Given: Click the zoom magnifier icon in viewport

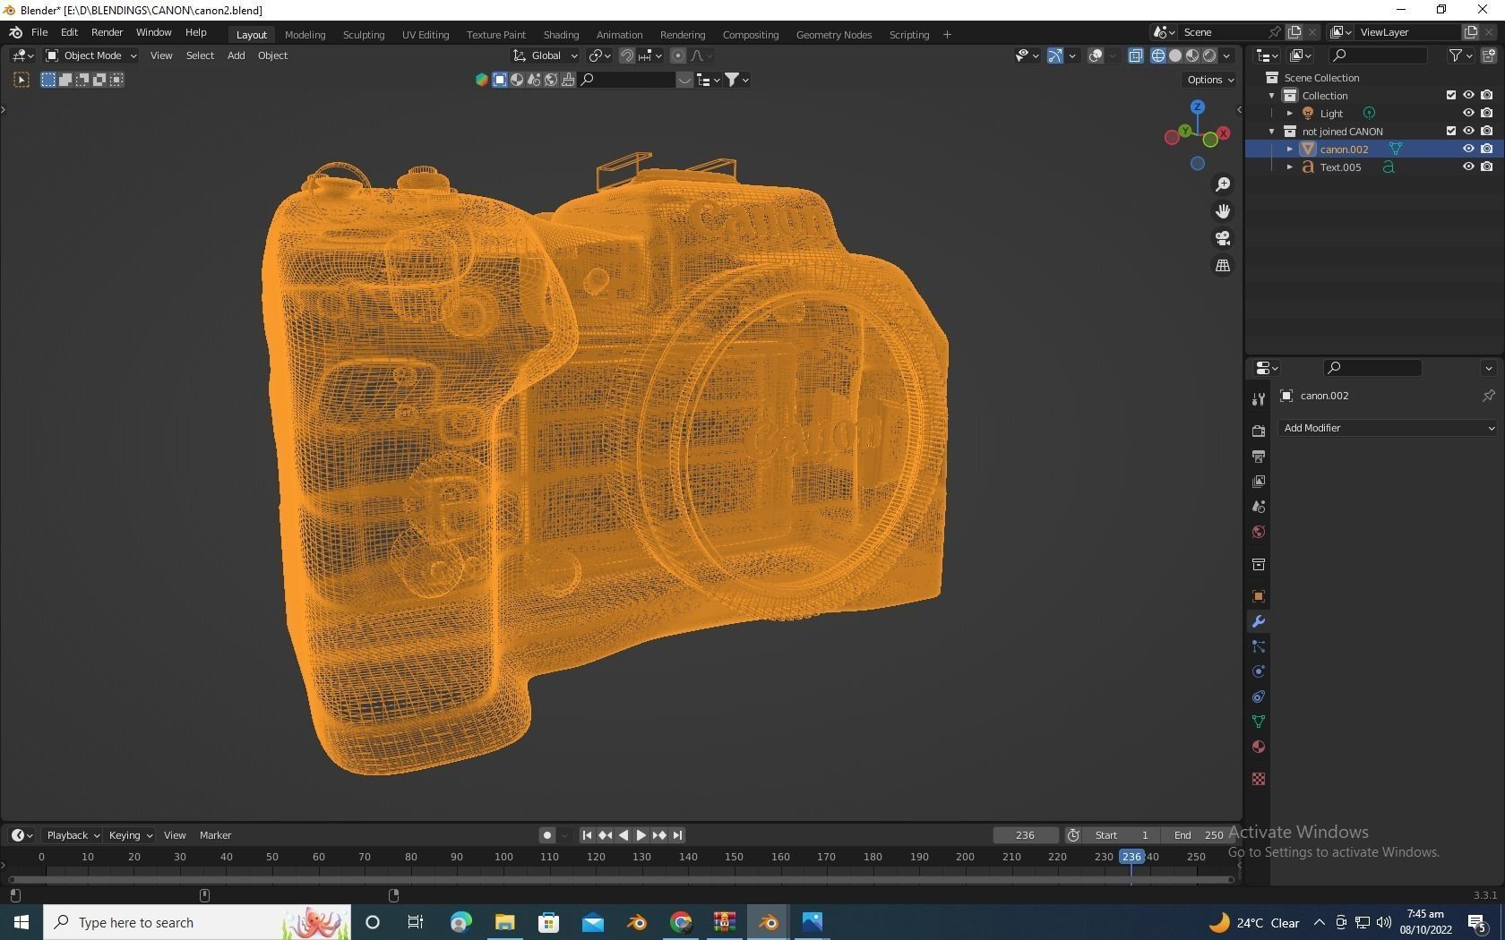Looking at the screenshot, I should point(1223,184).
